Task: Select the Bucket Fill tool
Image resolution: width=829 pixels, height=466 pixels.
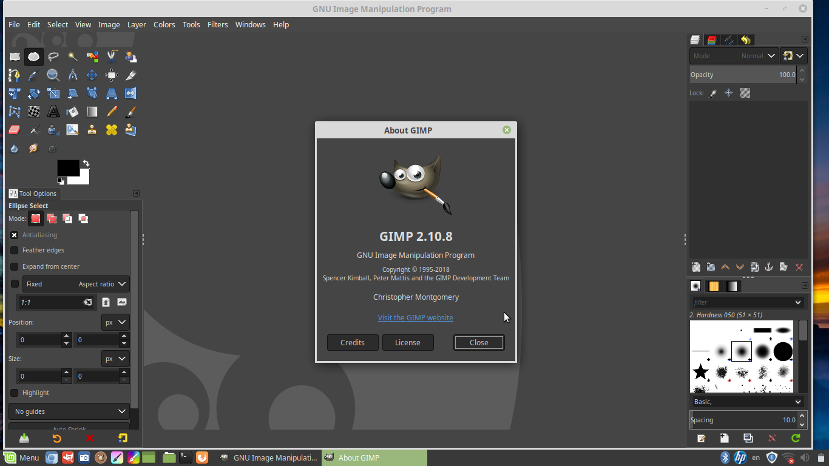Action: [x=73, y=112]
